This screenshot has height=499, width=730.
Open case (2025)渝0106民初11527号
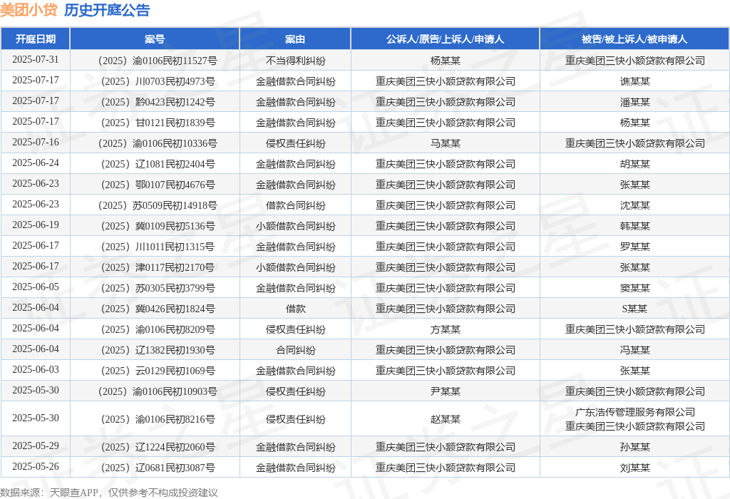pos(158,61)
